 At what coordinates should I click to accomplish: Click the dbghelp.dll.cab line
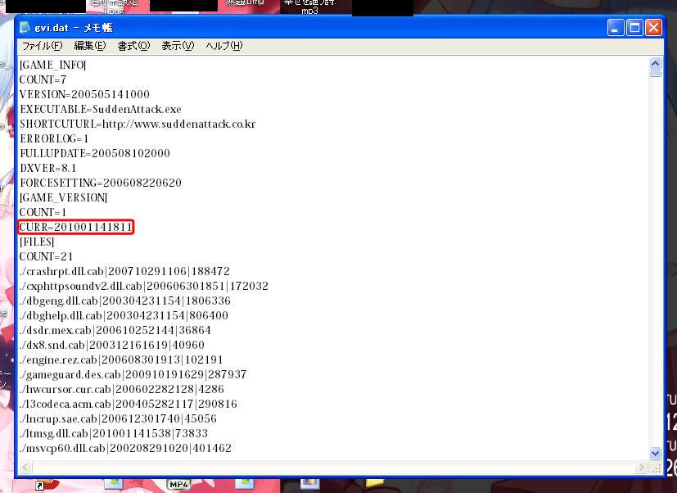[x=124, y=315]
